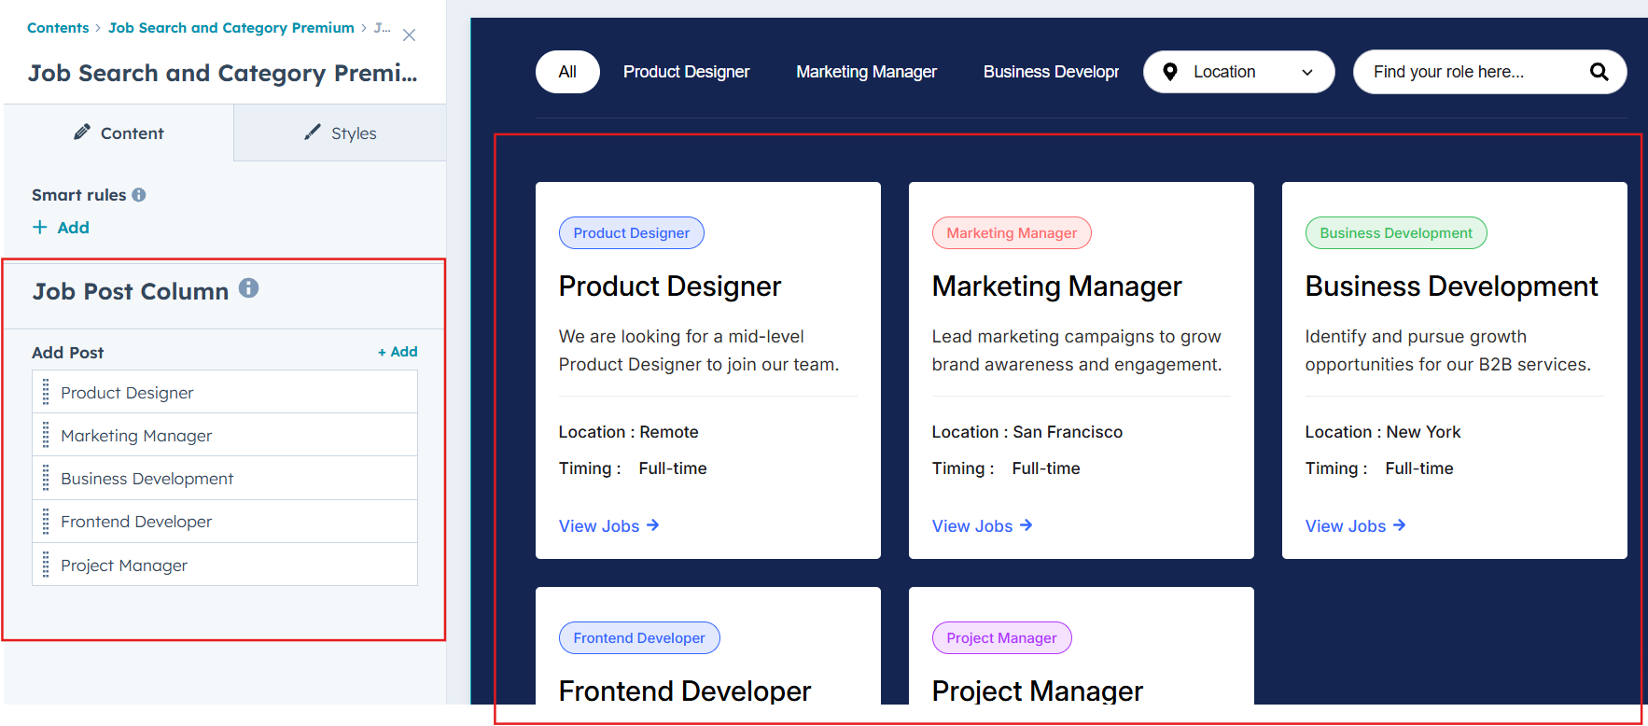Click in the Find your role search field
Screen dimensions: 1648x726
(1474, 72)
